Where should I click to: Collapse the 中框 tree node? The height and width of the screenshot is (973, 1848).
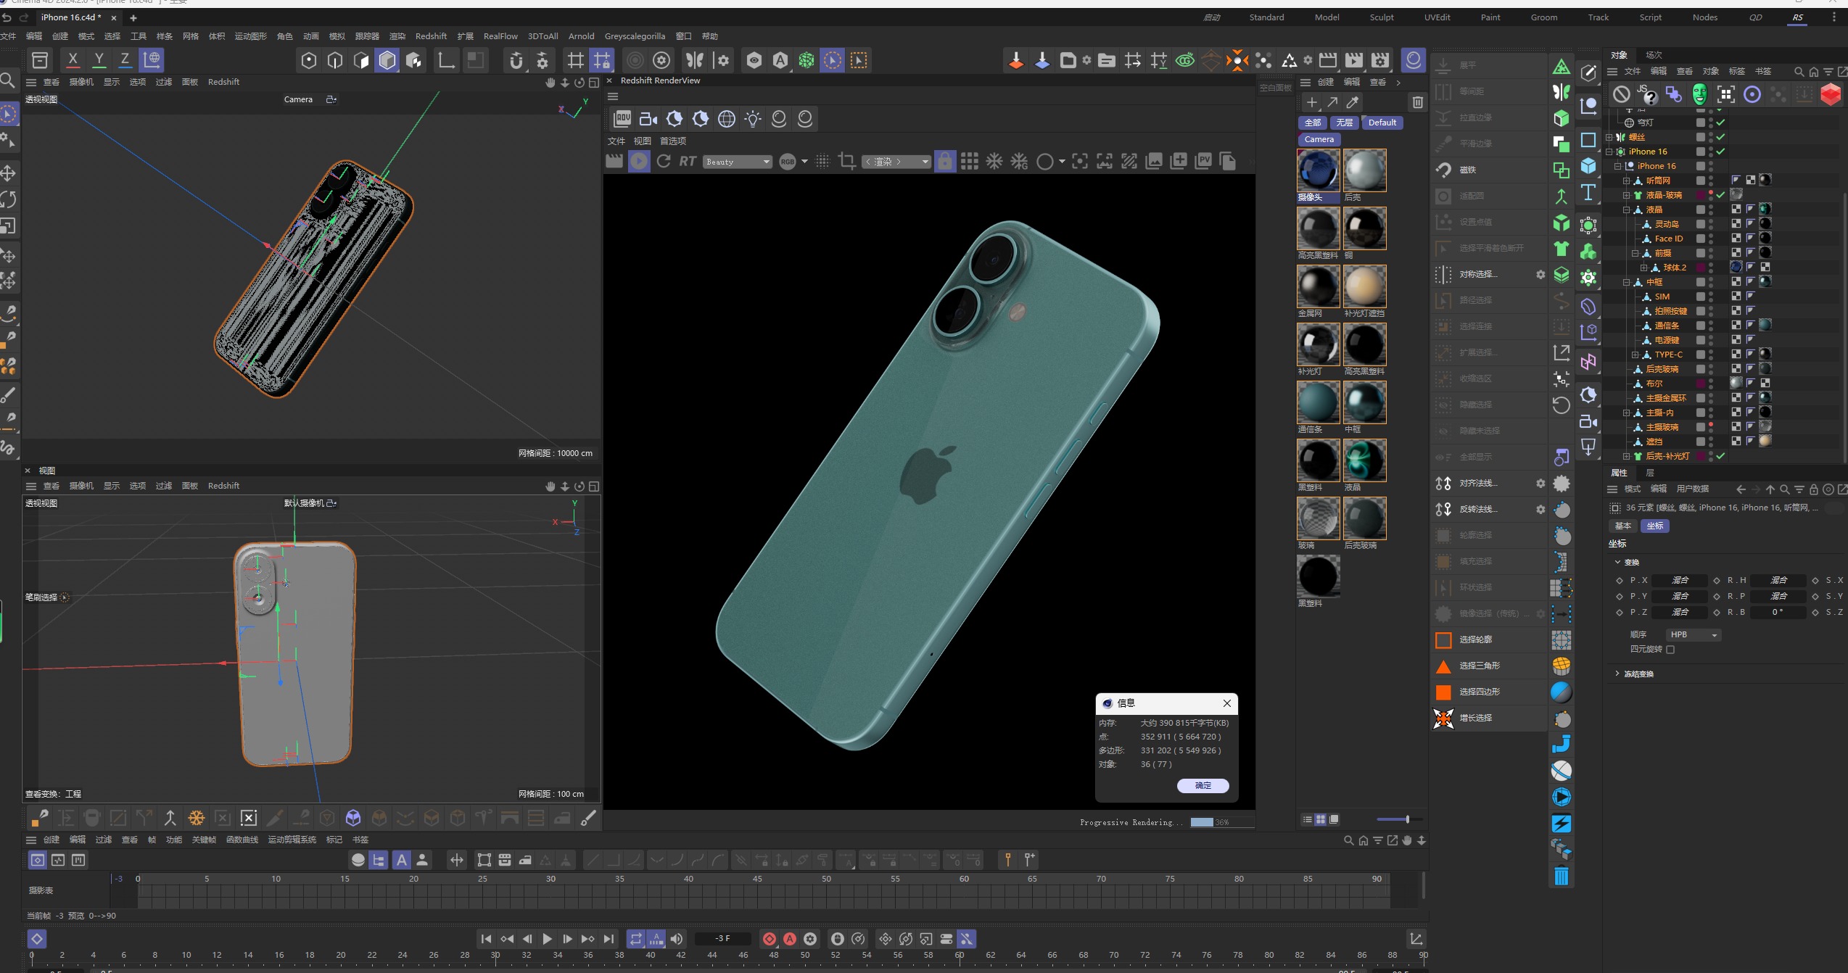1626,282
